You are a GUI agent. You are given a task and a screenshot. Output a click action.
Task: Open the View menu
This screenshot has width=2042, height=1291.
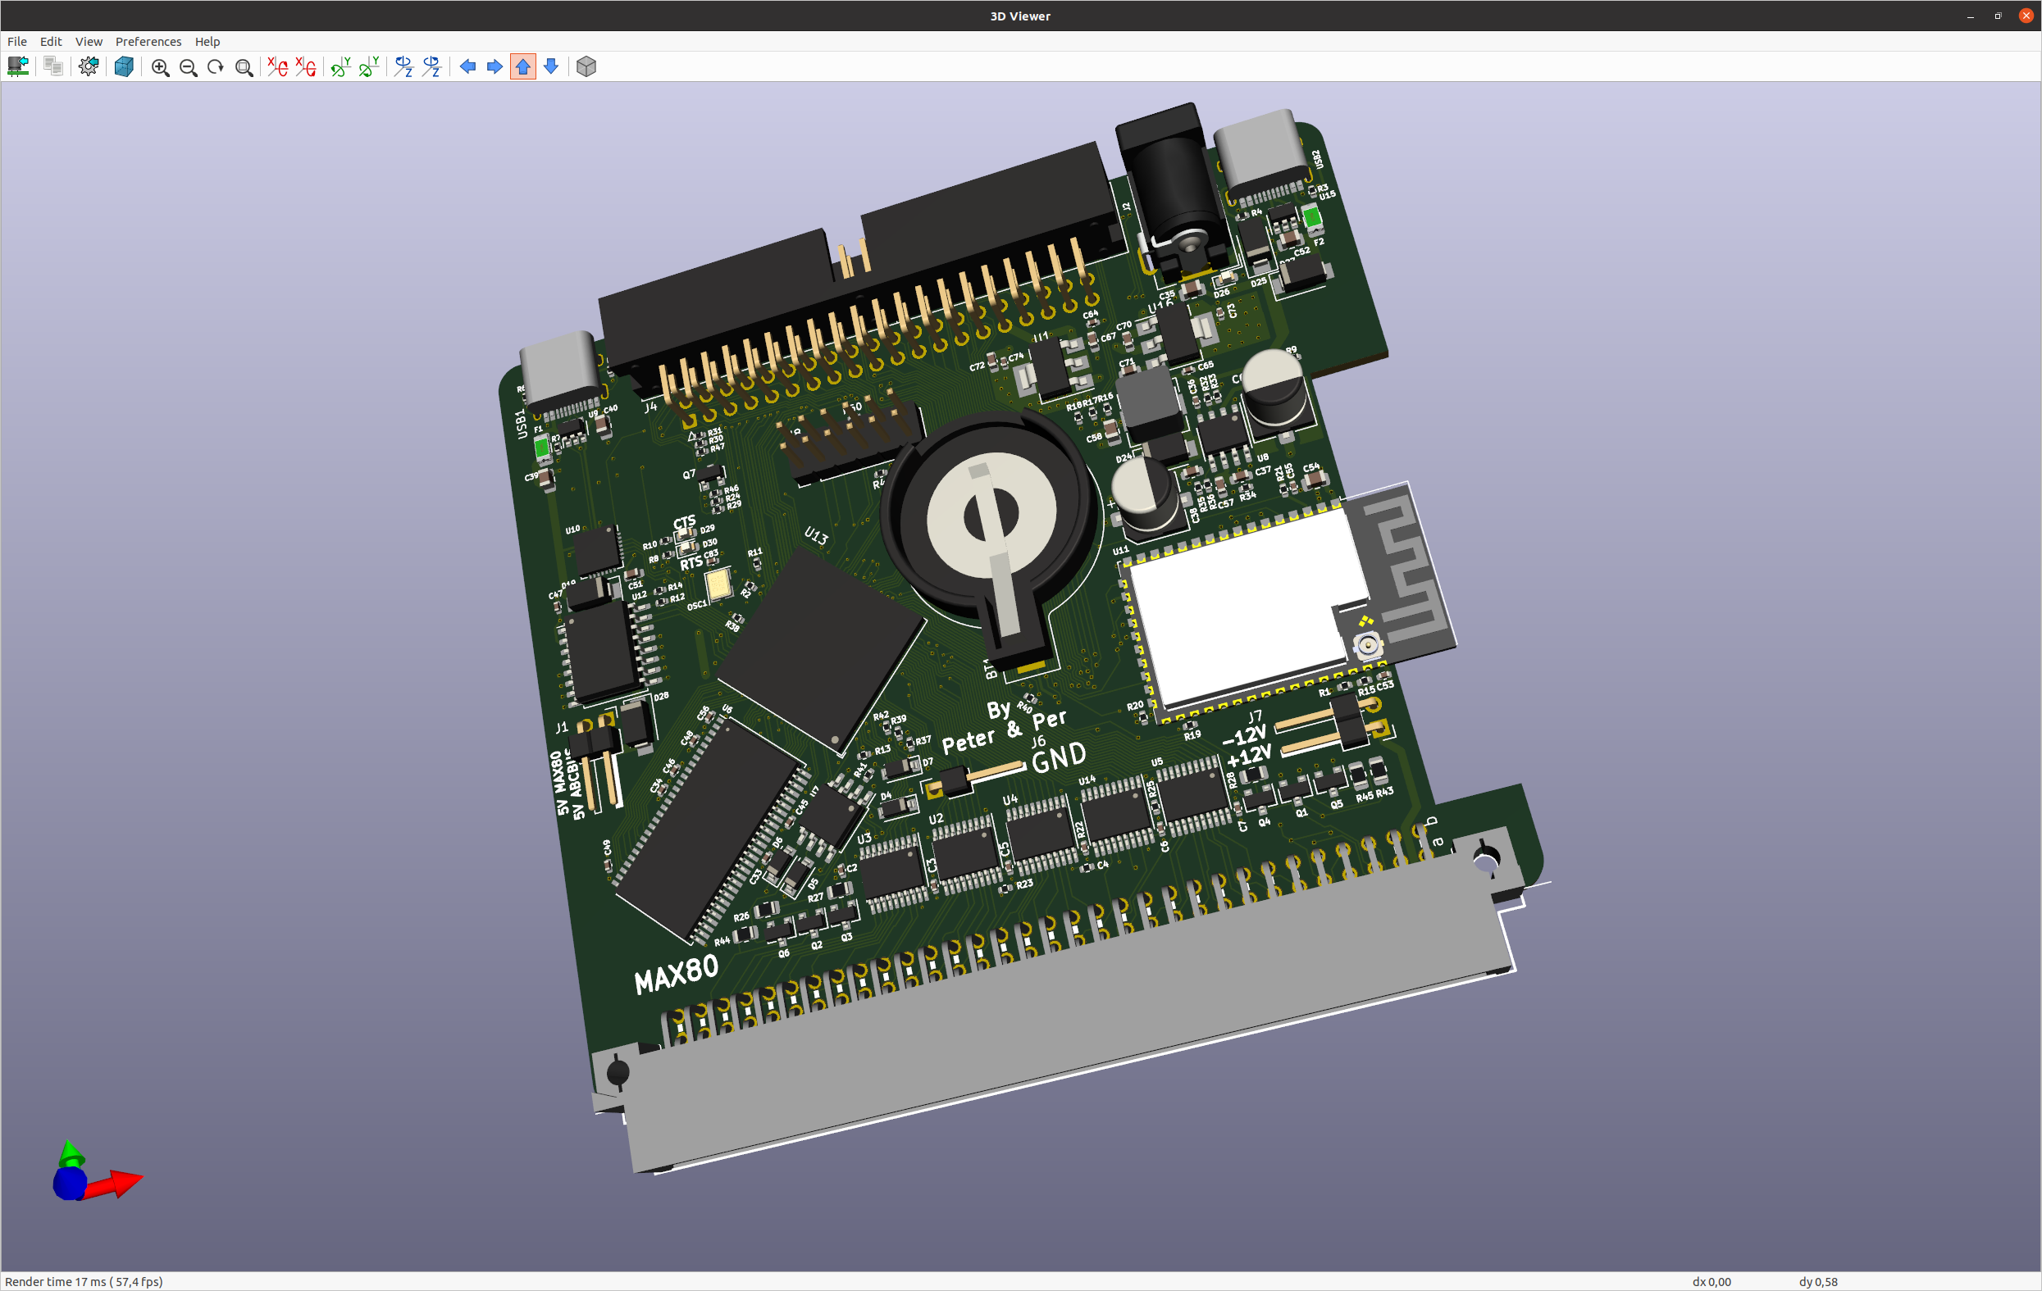coord(89,42)
